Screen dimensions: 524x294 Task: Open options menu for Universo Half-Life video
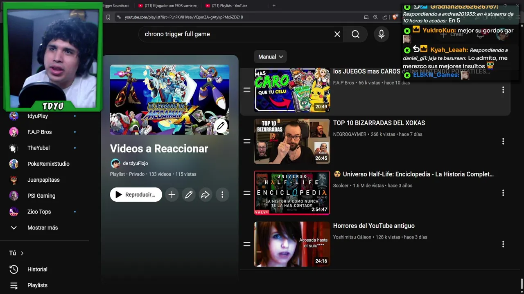[503, 193]
